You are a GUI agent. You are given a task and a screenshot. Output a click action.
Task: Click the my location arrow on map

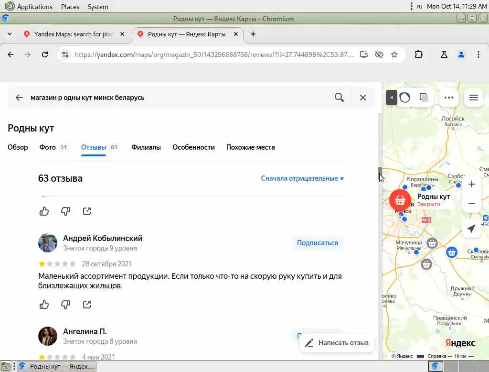point(471,229)
